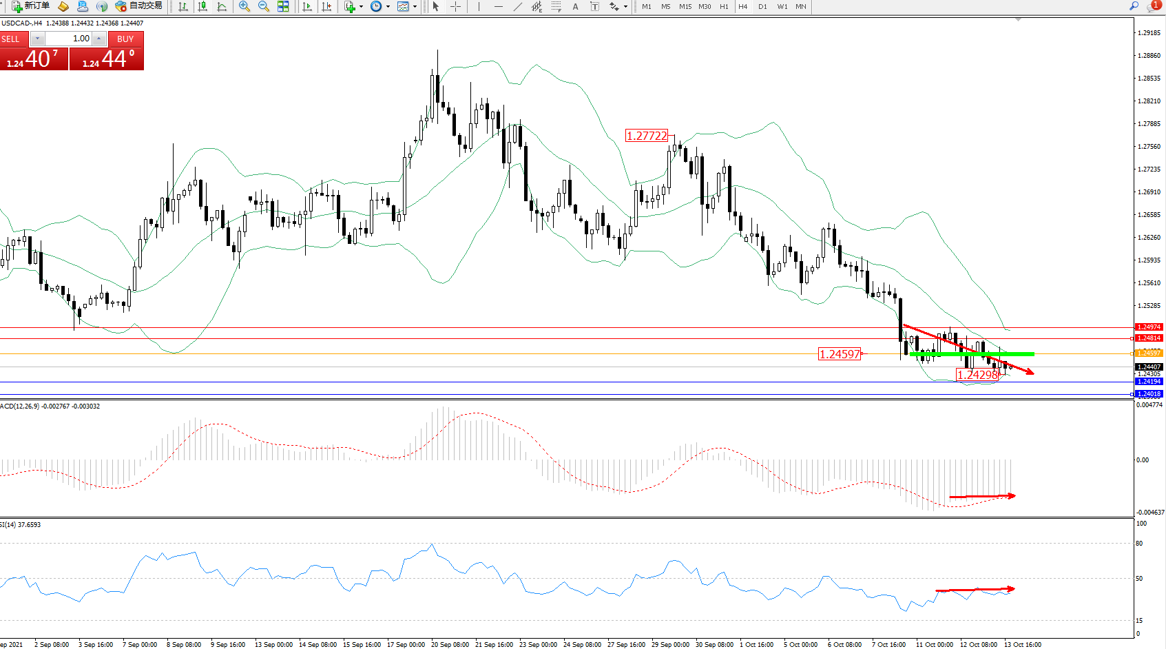The width and height of the screenshot is (1166, 649).
Task: Open the search magnifier in top right
Action: pos(1134,6)
